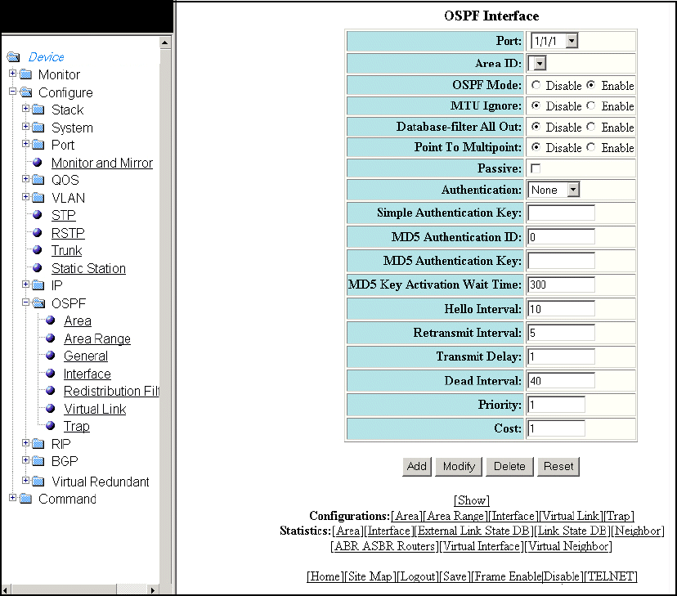The height and width of the screenshot is (596, 677).
Task: Click the bullet icon beside Trap
Action: click(x=51, y=425)
